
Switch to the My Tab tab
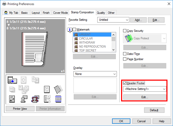click(11, 13)
